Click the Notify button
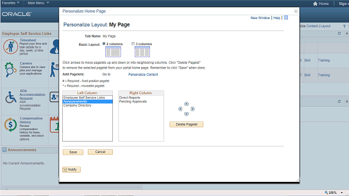Screen dimensions: 349x196 point(71,169)
